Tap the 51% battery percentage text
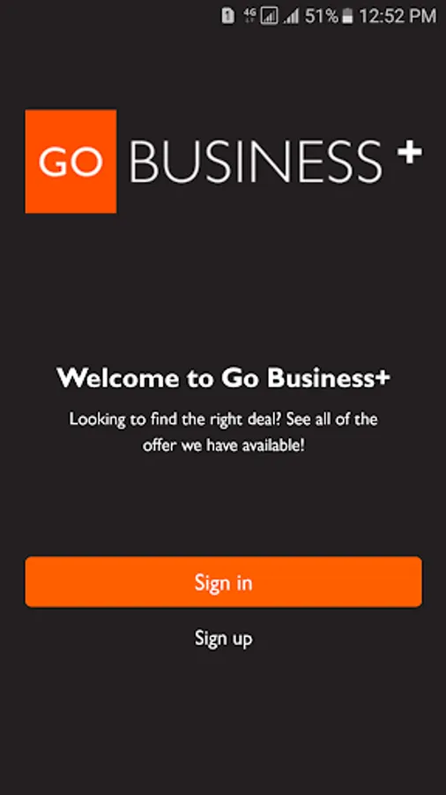The width and height of the screenshot is (446, 795). coord(321,16)
